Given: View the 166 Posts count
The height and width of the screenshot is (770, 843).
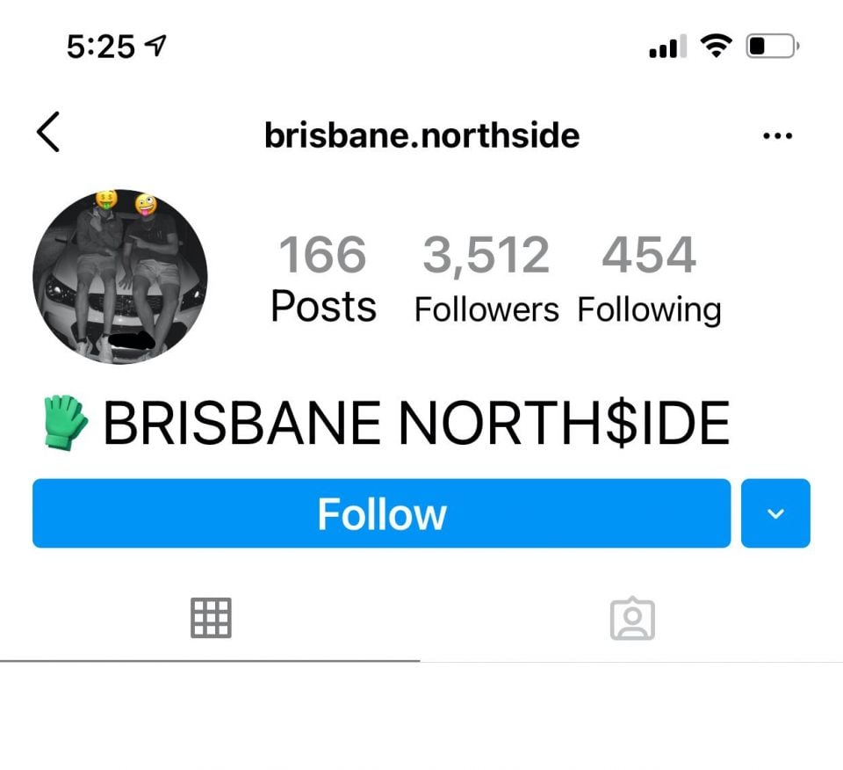Looking at the screenshot, I should click(323, 278).
